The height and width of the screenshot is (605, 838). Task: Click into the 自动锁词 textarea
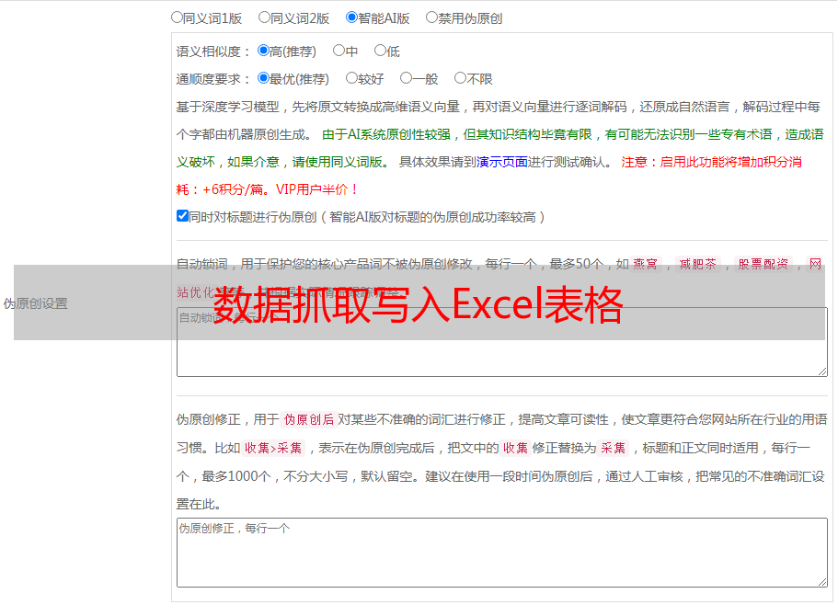[x=502, y=342]
